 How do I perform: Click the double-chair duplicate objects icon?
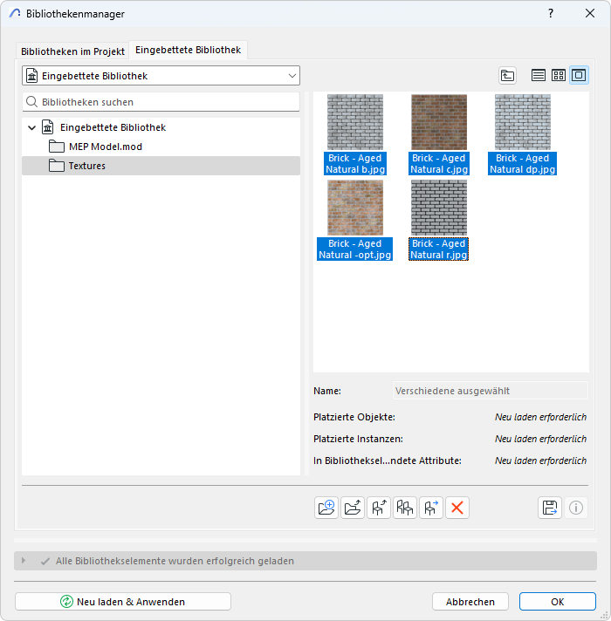pos(404,508)
